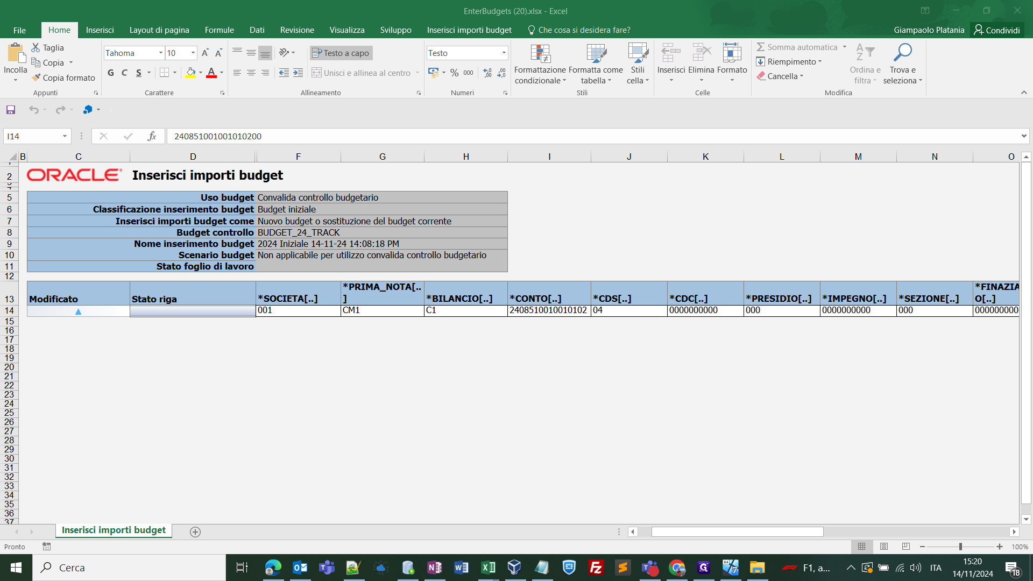Click the yellow fill color swatch
The width and height of the screenshot is (1033, 581).
pyautogui.click(x=190, y=73)
